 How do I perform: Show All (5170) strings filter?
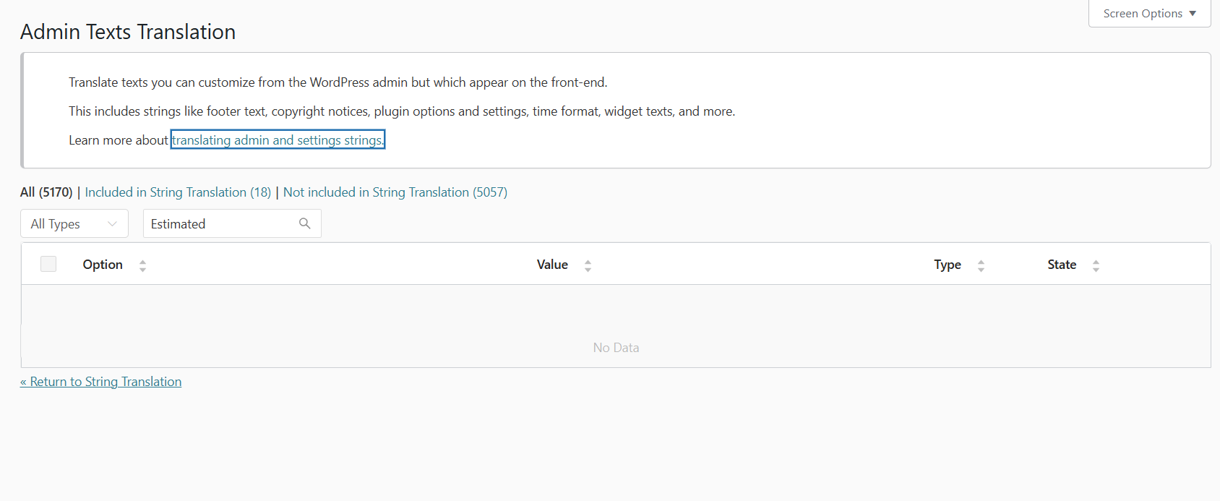tap(46, 192)
